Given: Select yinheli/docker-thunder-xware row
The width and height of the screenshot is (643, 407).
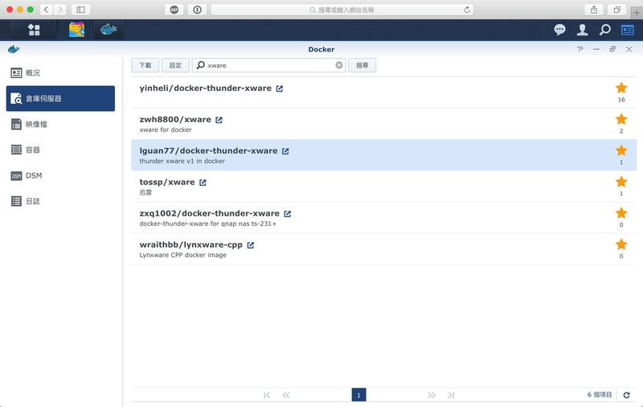Looking at the screenshot, I should pyautogui.click(x=384, y=92).
